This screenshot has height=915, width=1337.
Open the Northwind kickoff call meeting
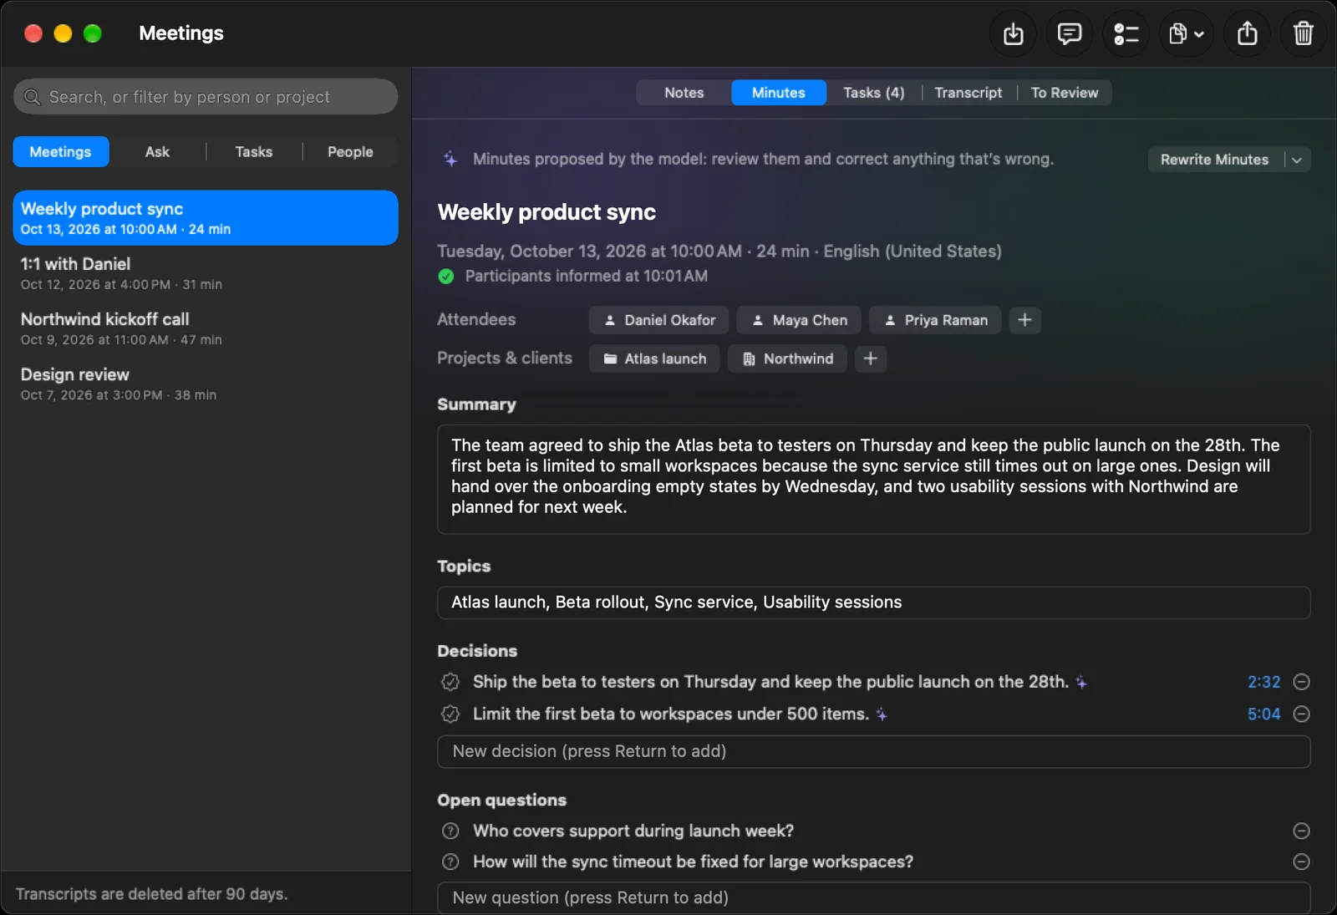pos(206,328)
